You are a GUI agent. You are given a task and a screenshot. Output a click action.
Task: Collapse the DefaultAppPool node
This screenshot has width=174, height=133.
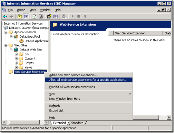click(11, 37)
